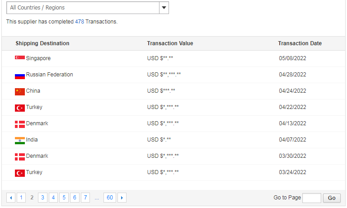The image size is (347, 208).
Task: Click the Go to Page input field
Action: 312,198
